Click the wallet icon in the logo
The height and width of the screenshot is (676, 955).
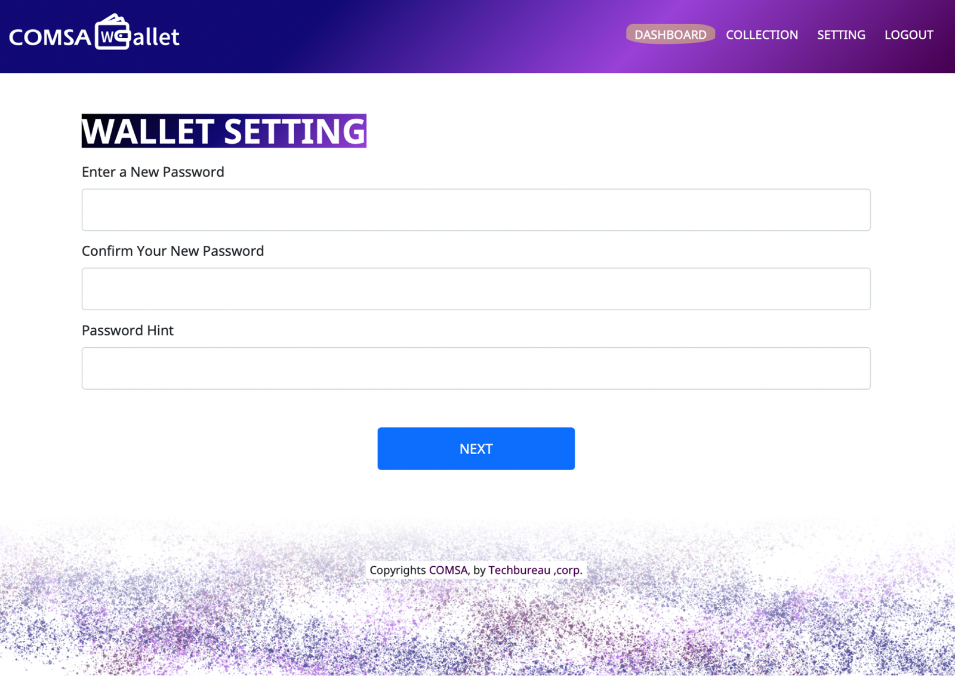click(x=113, y=32)
